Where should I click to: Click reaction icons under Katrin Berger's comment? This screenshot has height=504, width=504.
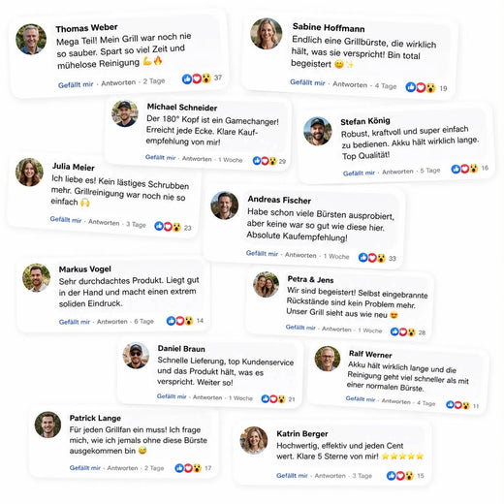tap(400, 475)
